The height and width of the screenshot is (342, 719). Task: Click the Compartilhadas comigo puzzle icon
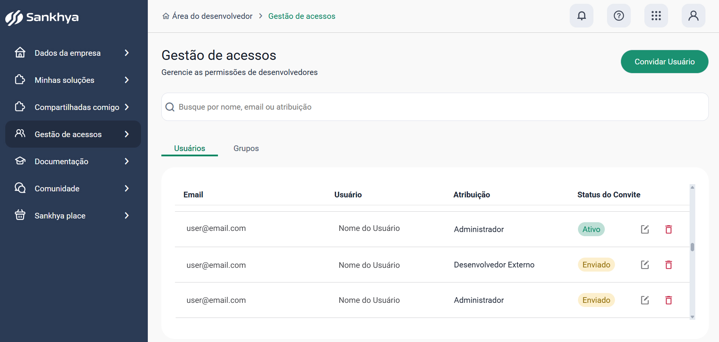20,107
